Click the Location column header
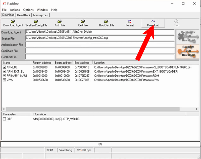The image size is (201, 159). pos(146,63)
